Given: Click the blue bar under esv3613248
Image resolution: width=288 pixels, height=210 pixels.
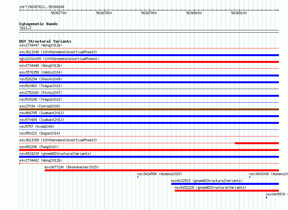Looking at the screenshot, I should [x=149, y=55].
